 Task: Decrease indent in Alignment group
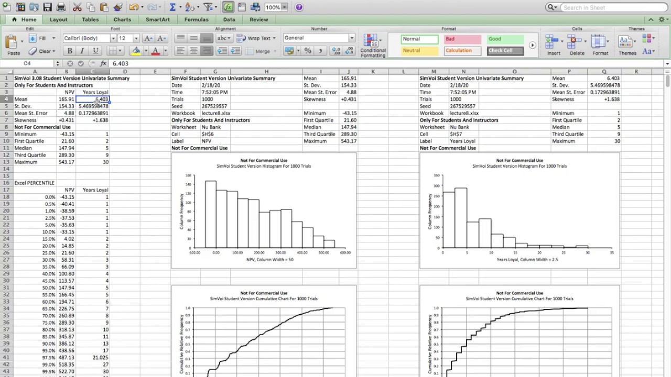(222, 51)
